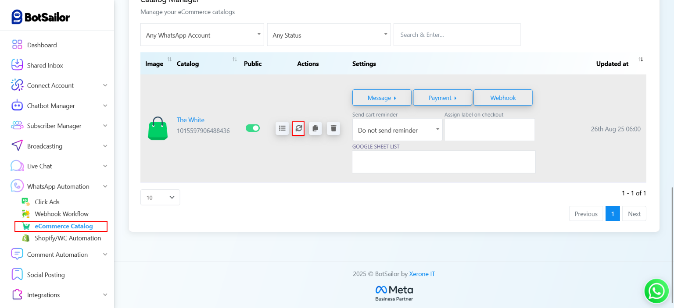
Task: Open the catalog product list icon
Action: pyautogui.click(x=282, y=128)
